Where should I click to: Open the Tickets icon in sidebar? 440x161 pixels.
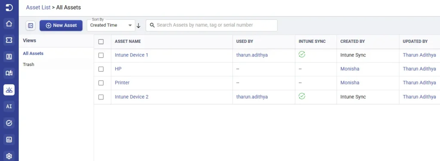(x=9, y=40)
